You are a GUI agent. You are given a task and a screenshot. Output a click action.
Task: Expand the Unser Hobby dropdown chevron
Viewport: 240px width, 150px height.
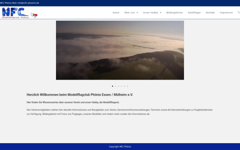tap(160, 12)
